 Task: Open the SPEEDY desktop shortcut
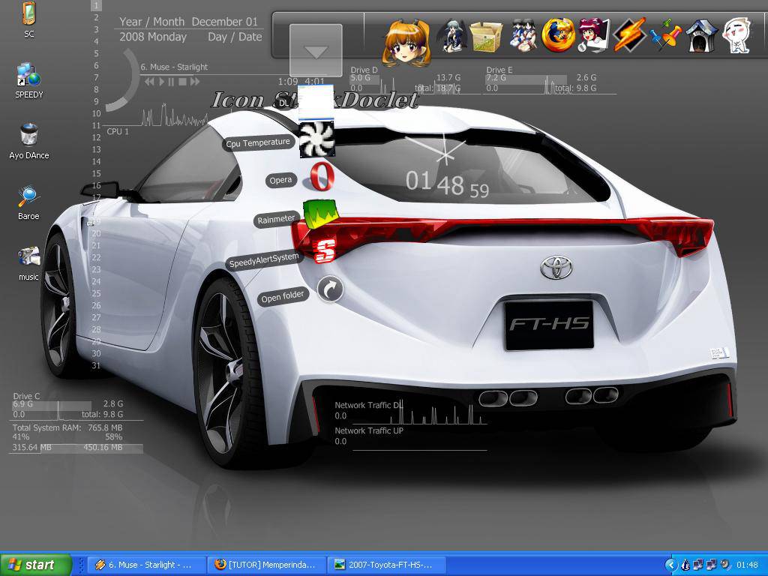click(x=29, y=74)
